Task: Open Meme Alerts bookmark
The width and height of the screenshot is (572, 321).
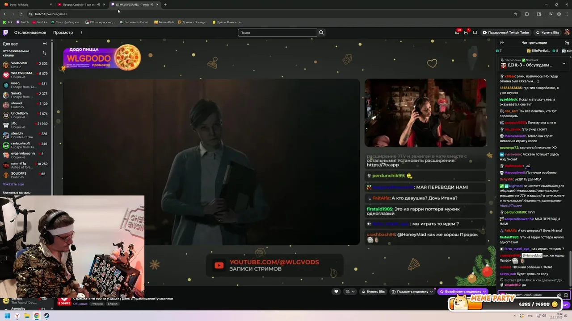Action: tap(164, 22)
